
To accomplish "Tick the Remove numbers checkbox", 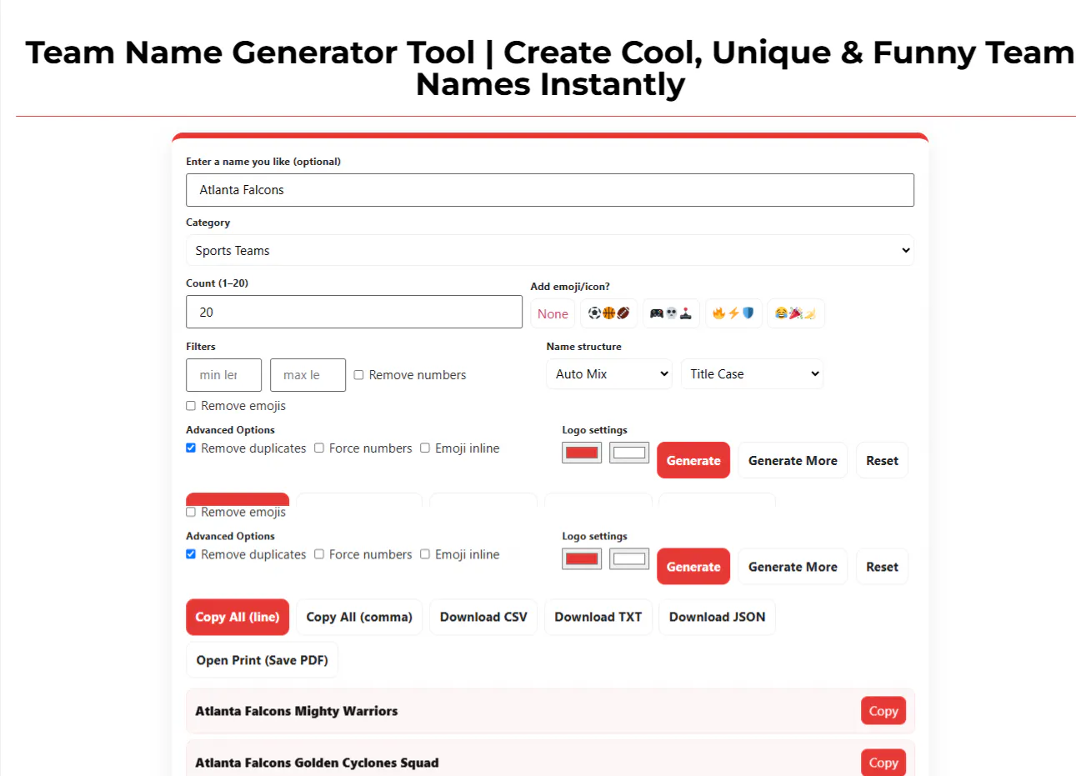I will coord(358,375).
